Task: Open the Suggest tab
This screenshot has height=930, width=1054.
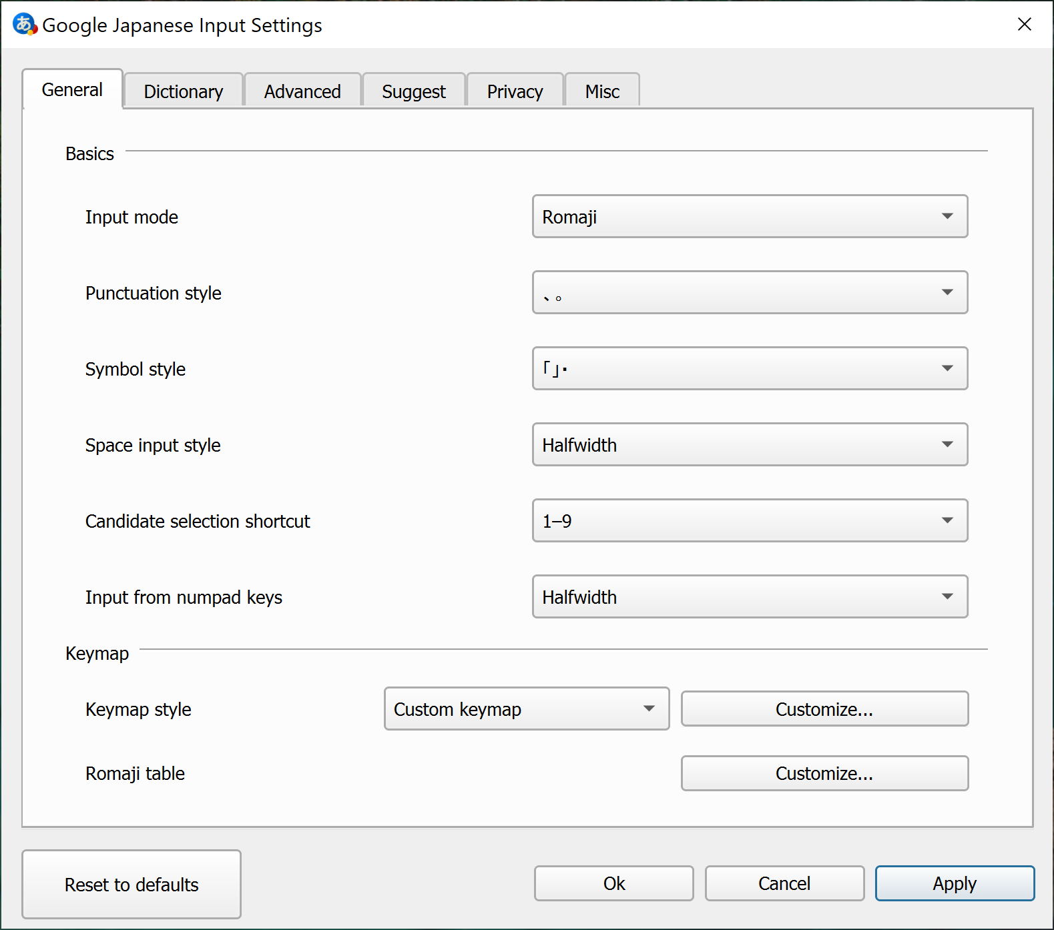Action: 414,91
